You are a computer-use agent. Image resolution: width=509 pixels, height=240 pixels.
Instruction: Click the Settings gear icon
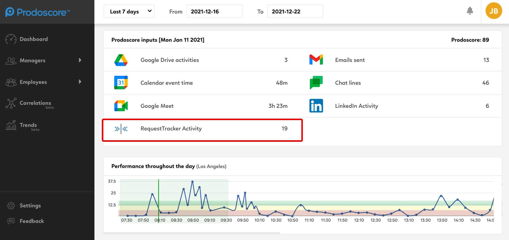click(11, 206)
